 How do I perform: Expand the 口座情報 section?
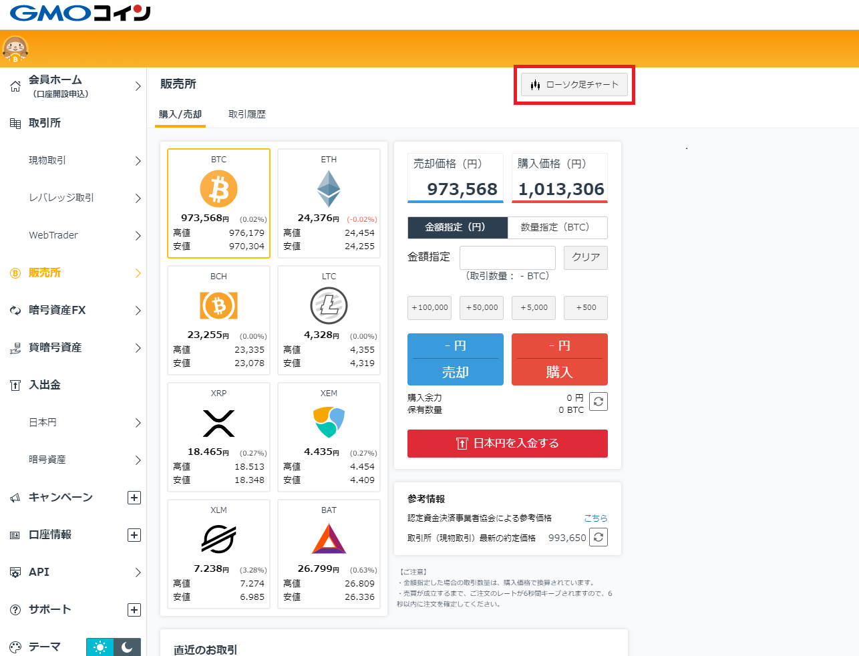[134, 534]
